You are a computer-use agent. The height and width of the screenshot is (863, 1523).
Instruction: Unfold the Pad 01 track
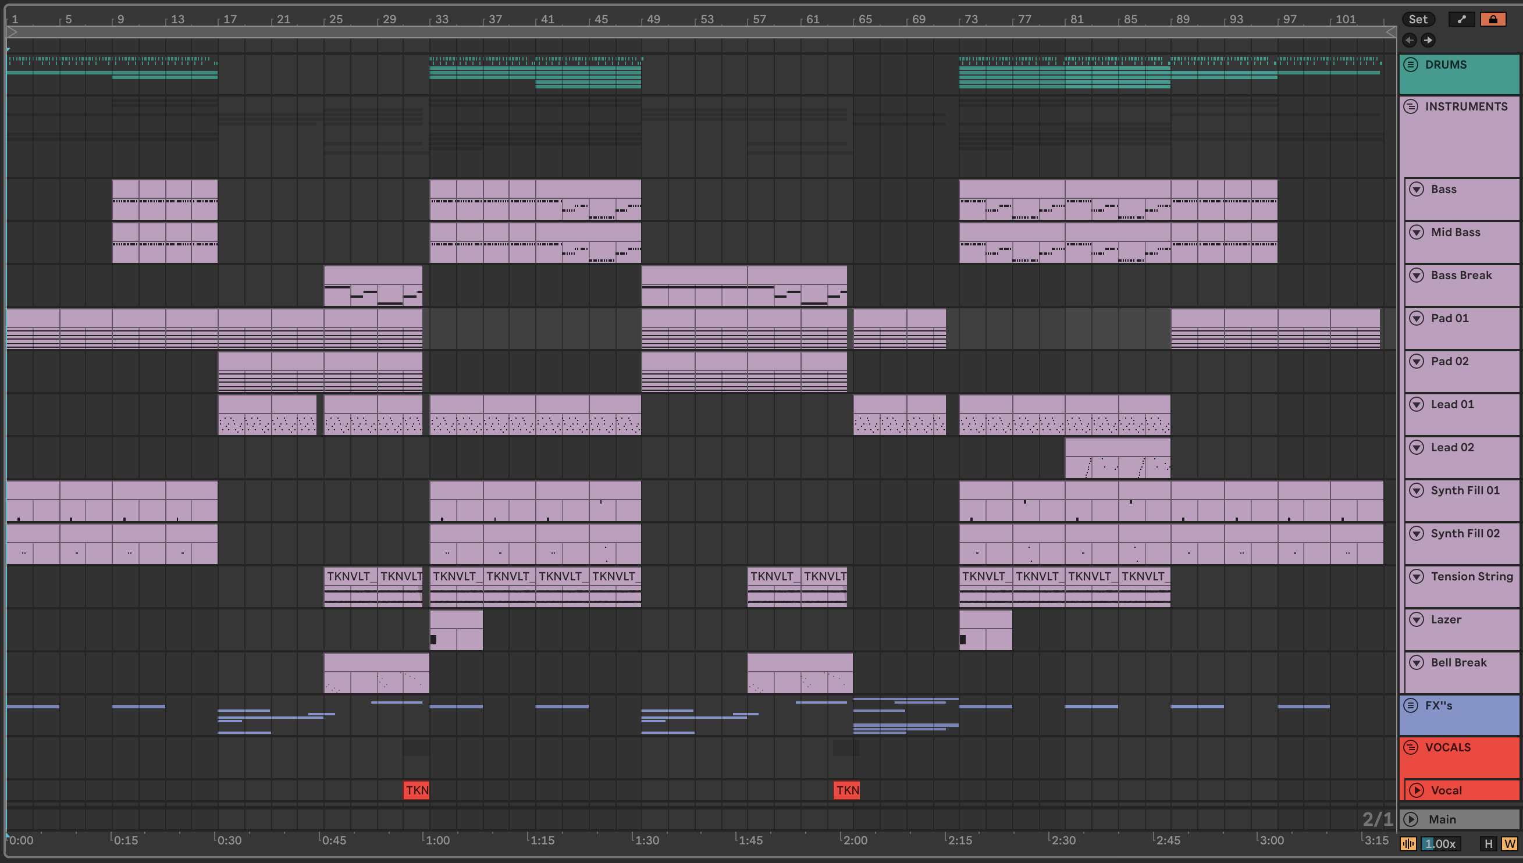1417,318
